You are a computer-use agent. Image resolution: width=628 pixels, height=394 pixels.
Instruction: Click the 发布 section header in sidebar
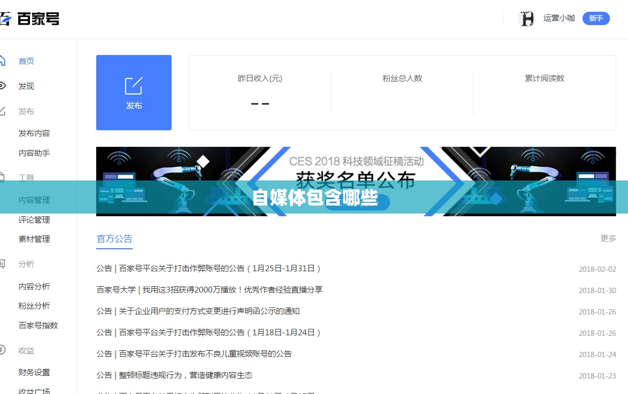26,111
